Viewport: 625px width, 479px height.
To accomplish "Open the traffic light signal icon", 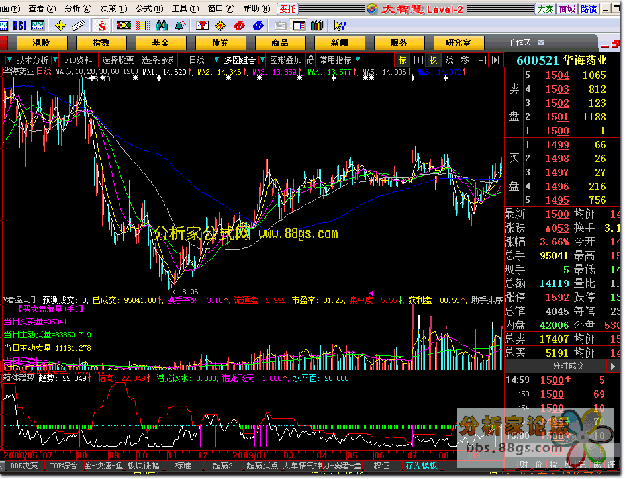I will coord(124,26).
